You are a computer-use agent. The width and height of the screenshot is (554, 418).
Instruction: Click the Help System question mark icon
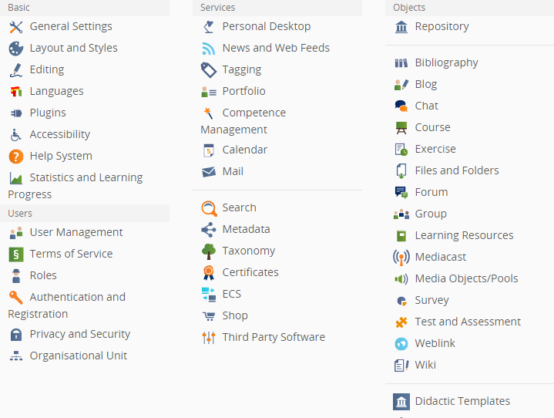click(x=16, y=157)
